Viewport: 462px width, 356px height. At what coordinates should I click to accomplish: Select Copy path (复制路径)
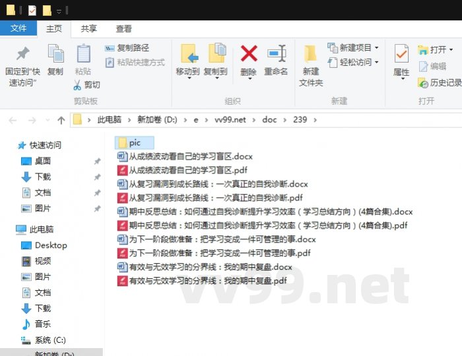[x=127, y=47]
